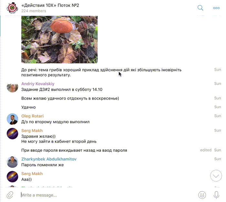Focus the Write a message field
Viewport: 226px width, 202px height.
pos(108,195)
